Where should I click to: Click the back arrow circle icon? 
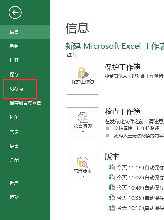point(15,12)
